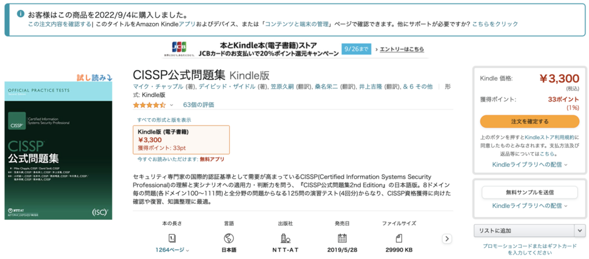
Task: Click すべての形式と版を表示 link
Action: click(164, 120)
